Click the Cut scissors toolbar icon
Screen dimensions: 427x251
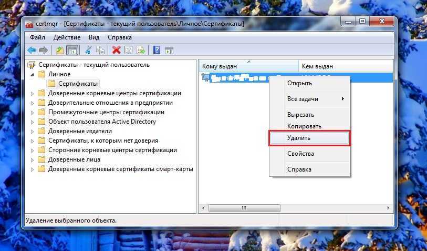(88, 51)
